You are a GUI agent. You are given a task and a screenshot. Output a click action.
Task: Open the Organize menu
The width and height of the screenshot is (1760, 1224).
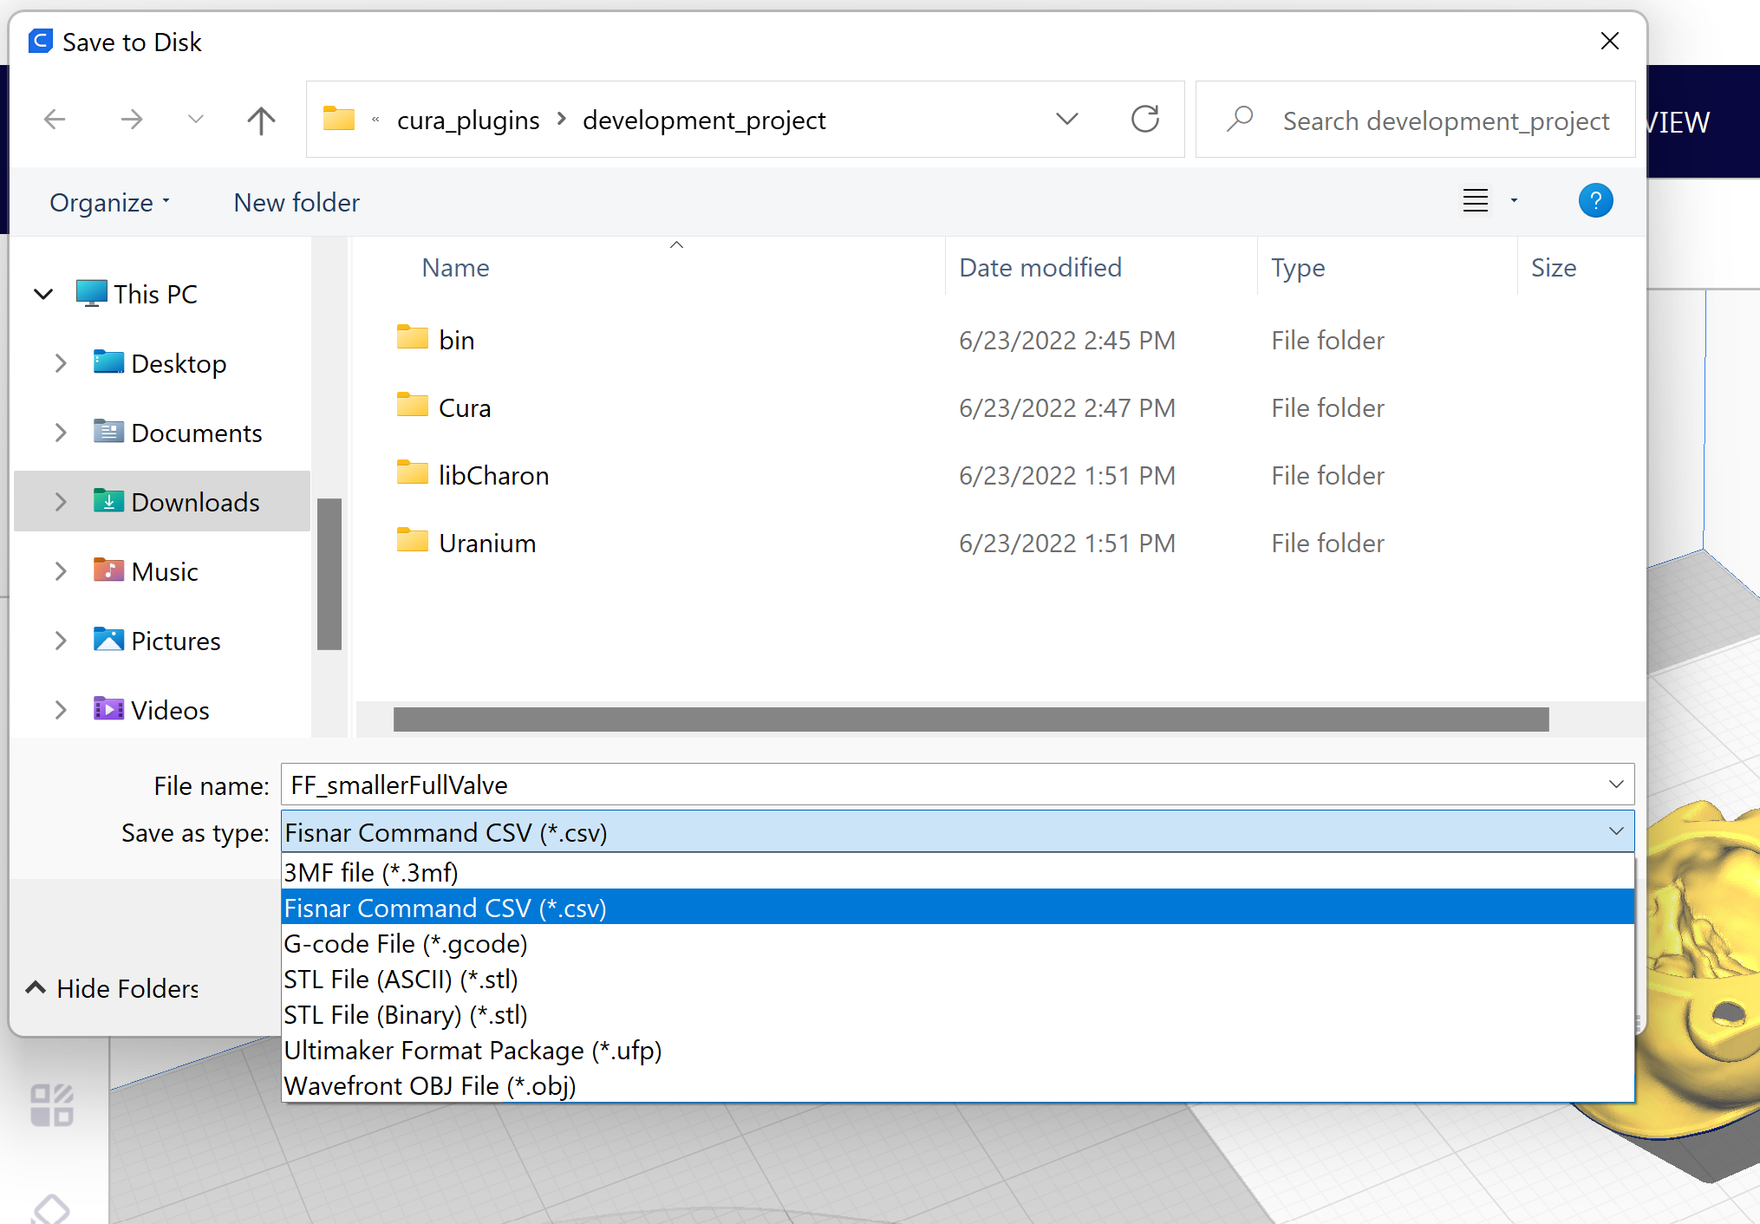tap(109, 203)
